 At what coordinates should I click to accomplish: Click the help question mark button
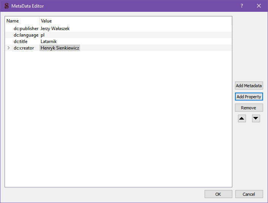coord(242,6)
